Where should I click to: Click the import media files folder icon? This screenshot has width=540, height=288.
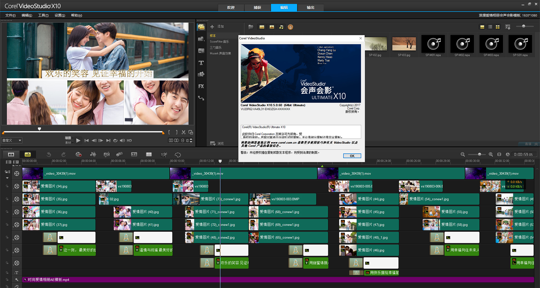click(x=251, y=27)
